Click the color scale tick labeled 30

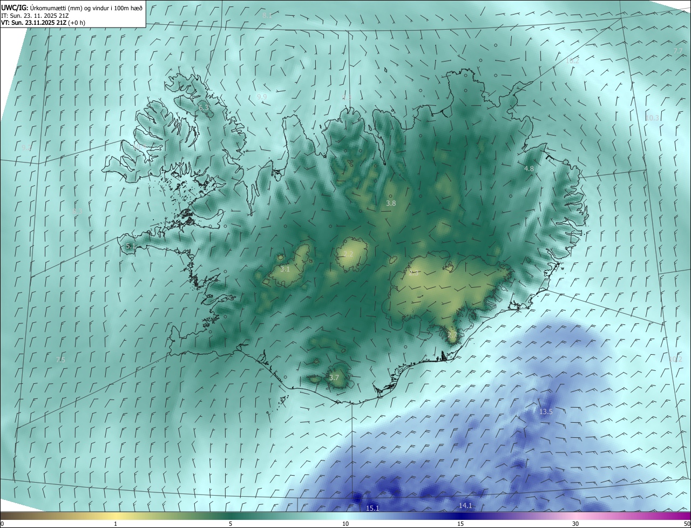coord(575,524)
